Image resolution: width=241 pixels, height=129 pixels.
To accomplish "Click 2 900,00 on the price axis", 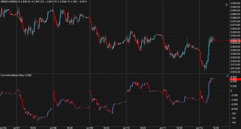I will pos(235,3).
